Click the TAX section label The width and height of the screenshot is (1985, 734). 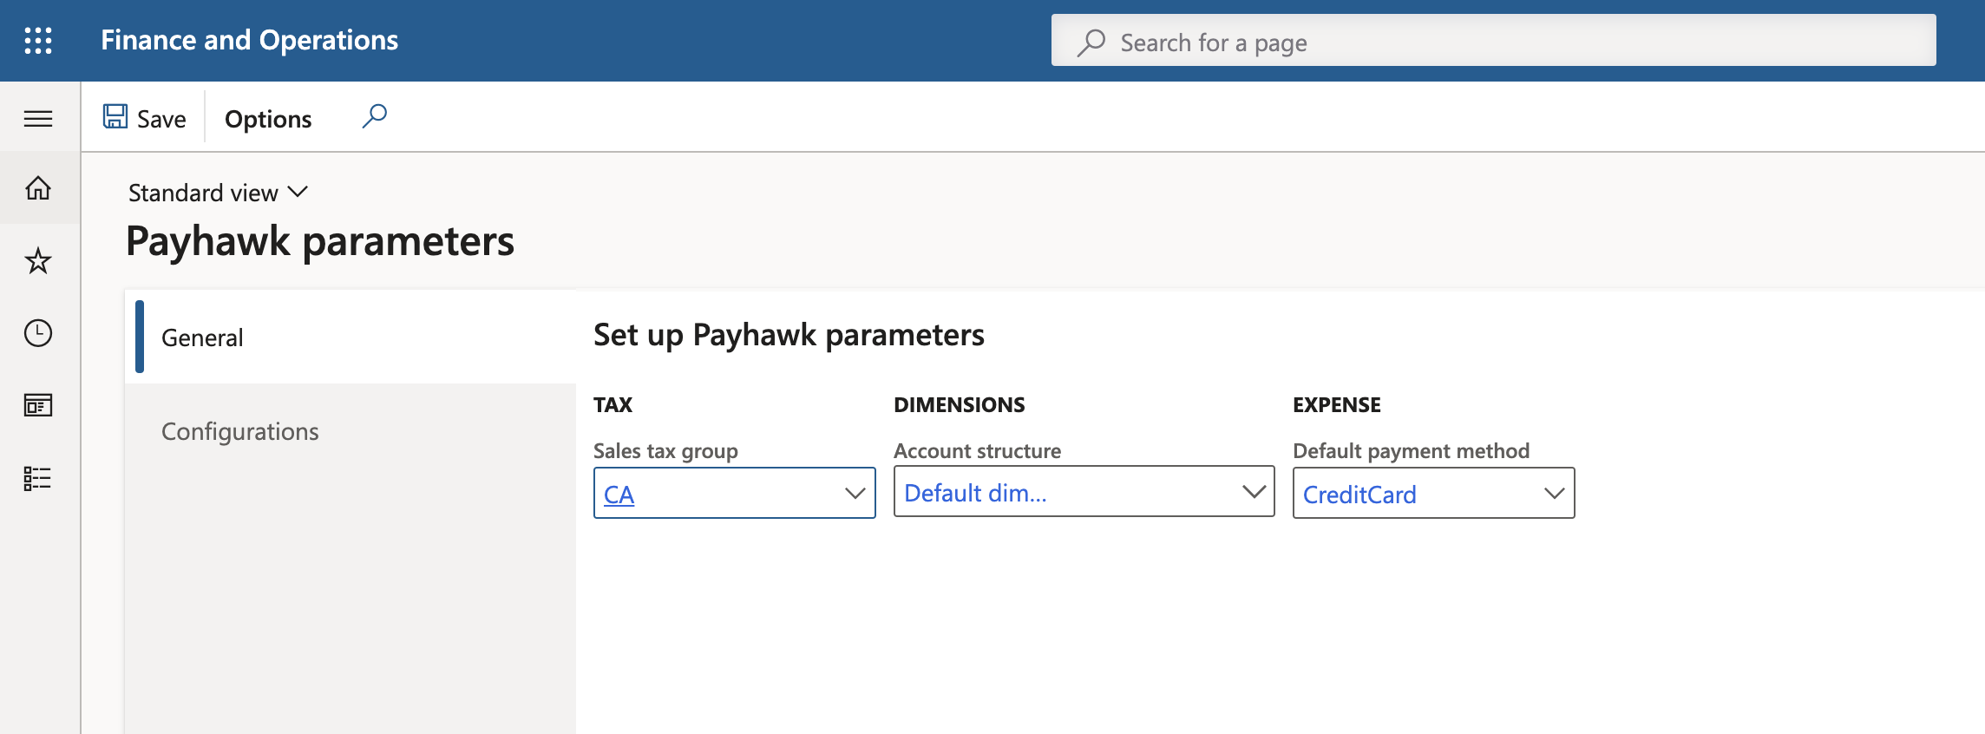[613, 405]
